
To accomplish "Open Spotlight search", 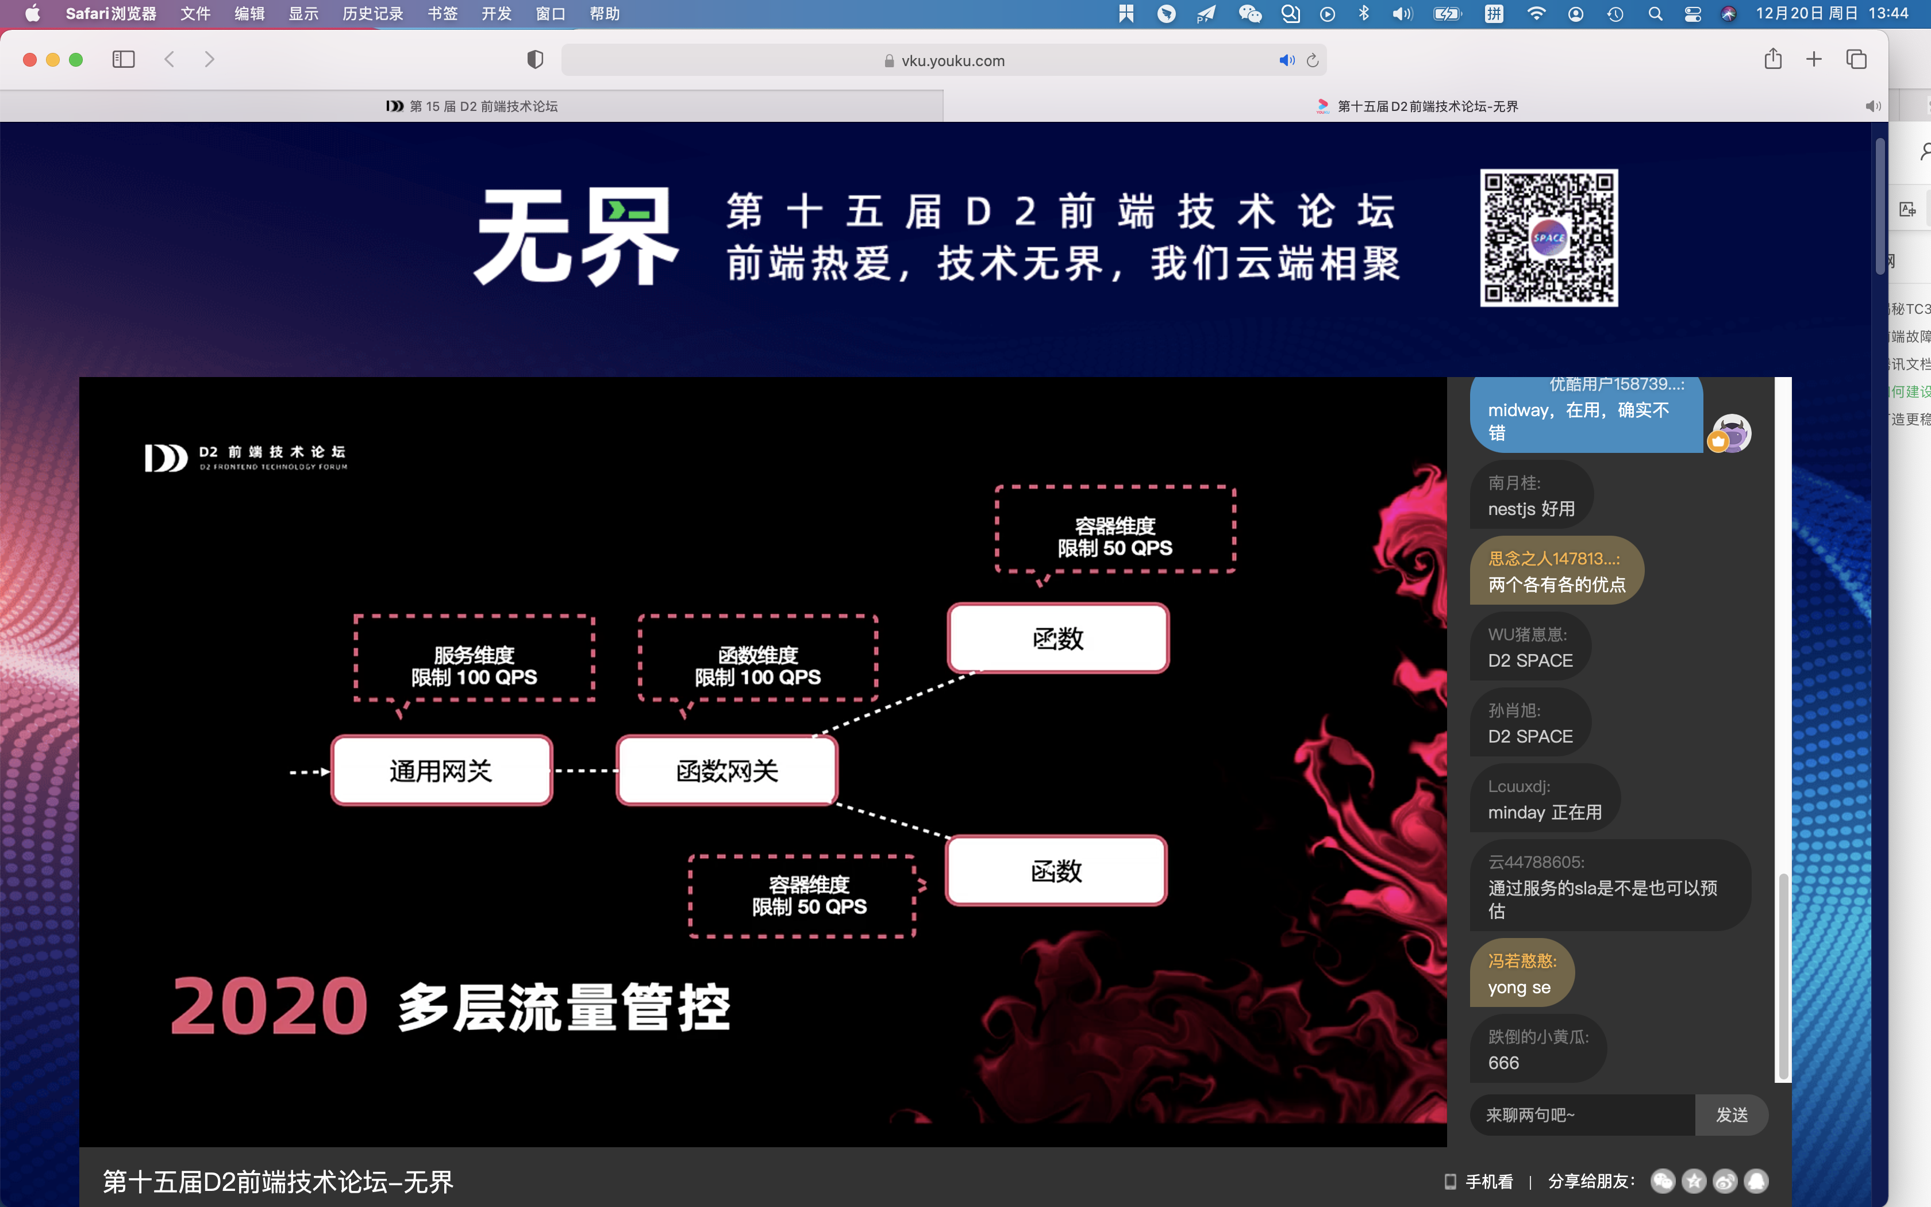I will tap(1655, 14).
